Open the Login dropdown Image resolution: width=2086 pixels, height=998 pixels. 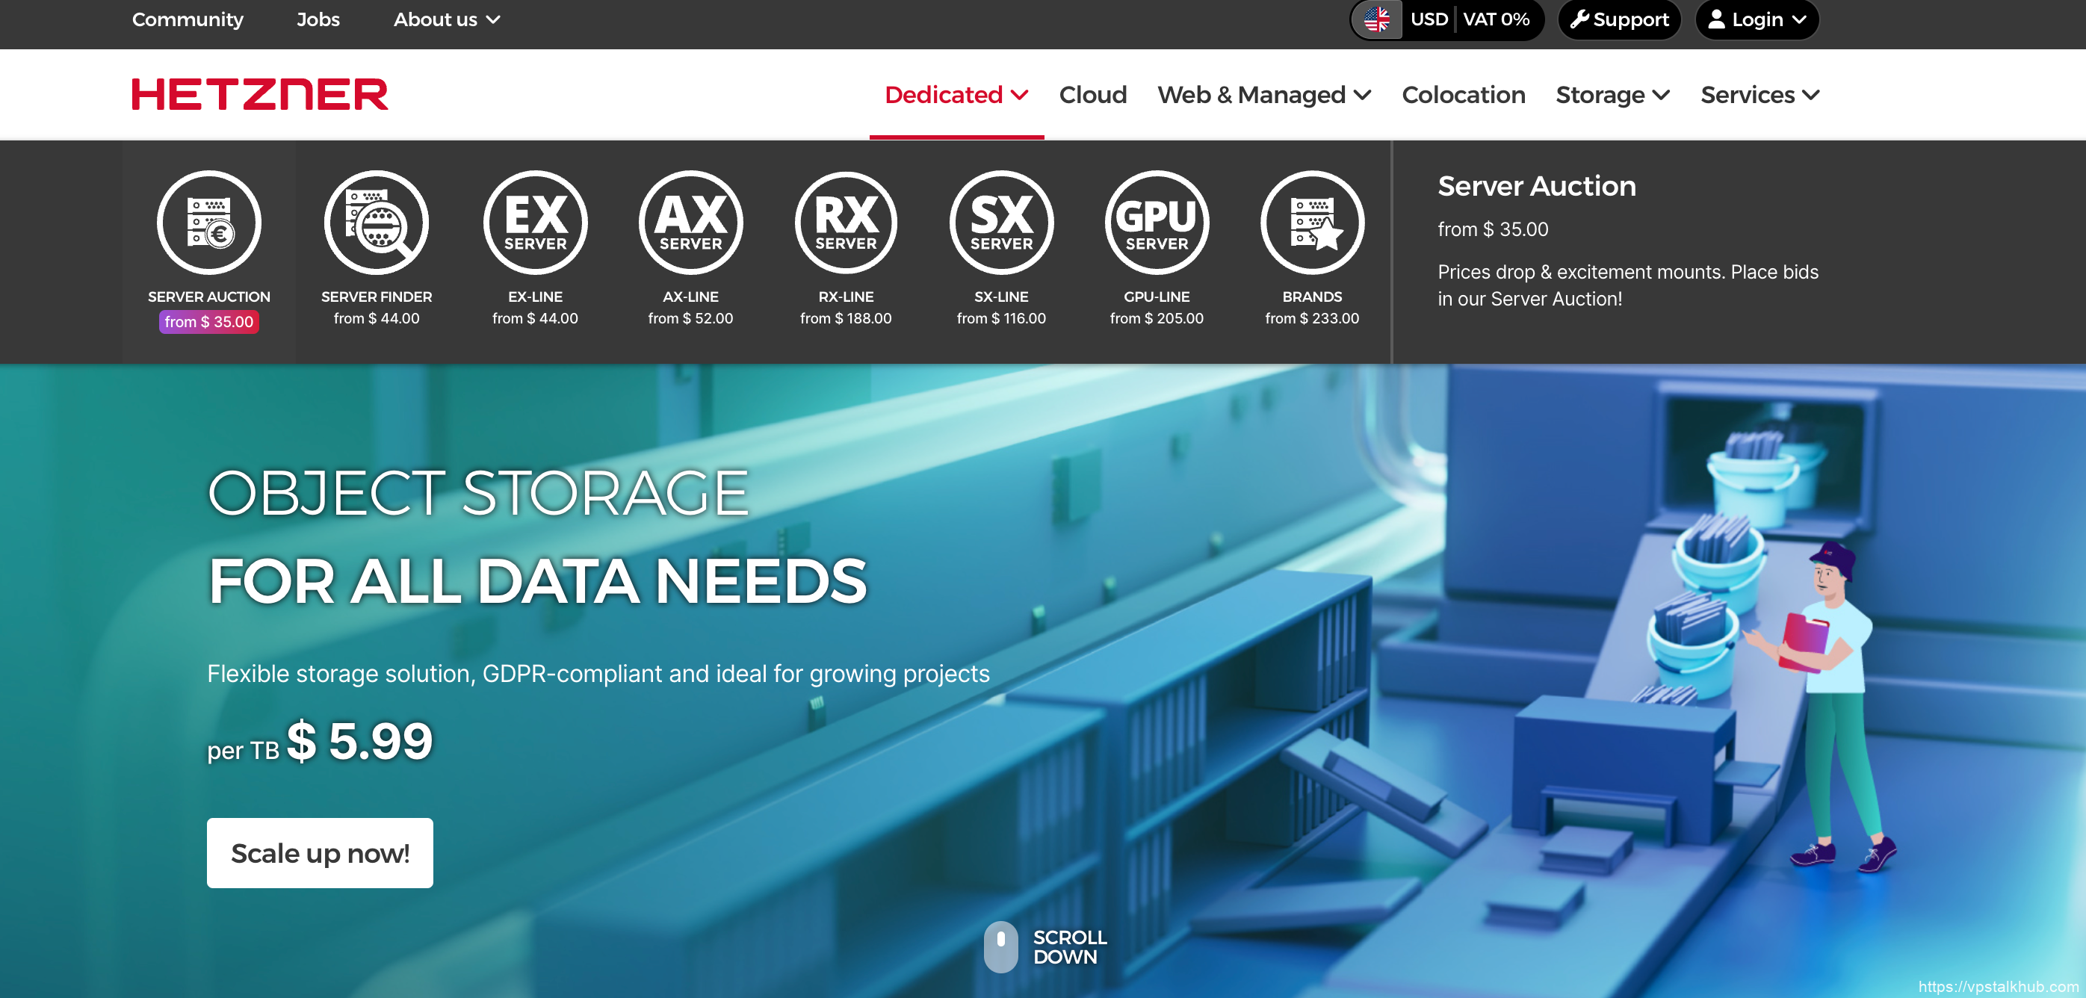pos(1757,19)
